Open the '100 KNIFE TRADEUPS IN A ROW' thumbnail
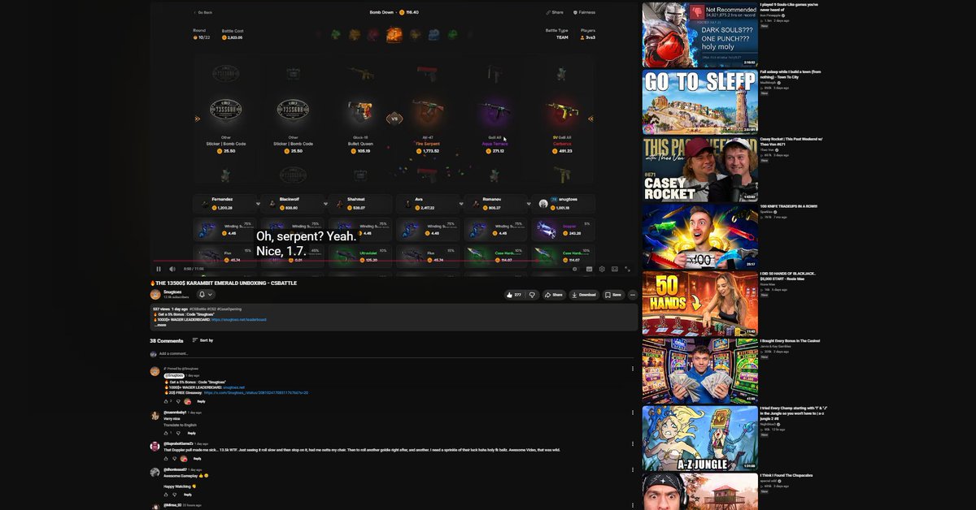976x510 pixels. point(699,236)
